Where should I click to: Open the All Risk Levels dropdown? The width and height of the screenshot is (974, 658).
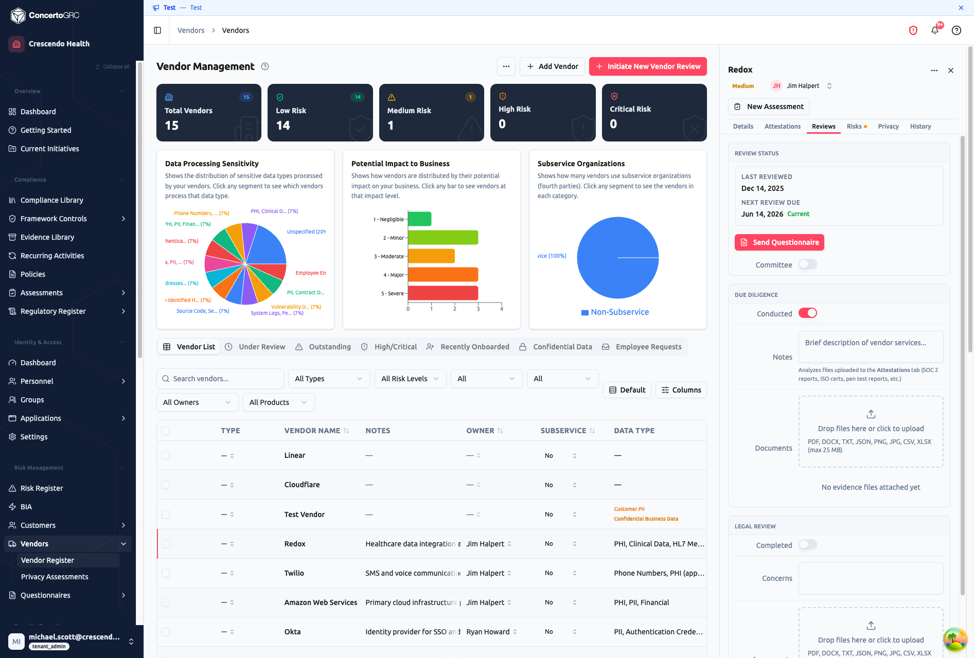point(410,379)
